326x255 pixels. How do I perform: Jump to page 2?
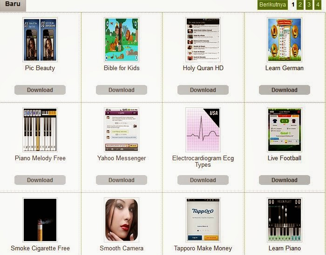pos(300,5)
